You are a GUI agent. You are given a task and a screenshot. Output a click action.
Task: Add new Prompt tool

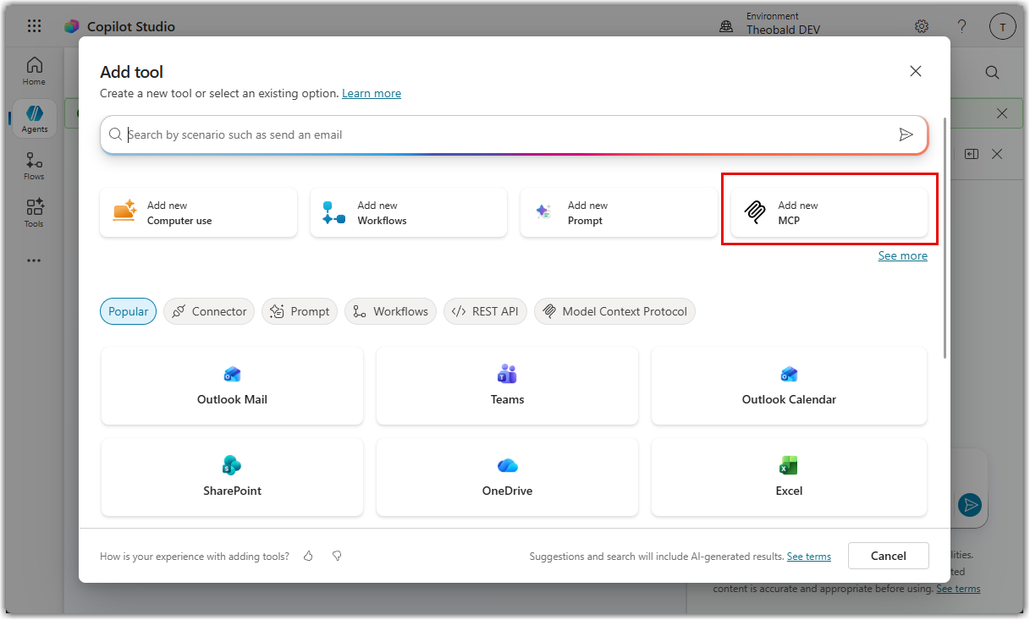619,212
